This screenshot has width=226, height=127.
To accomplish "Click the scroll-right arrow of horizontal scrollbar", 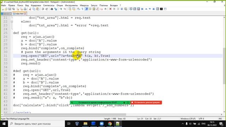I will click(x=221, y=114).
